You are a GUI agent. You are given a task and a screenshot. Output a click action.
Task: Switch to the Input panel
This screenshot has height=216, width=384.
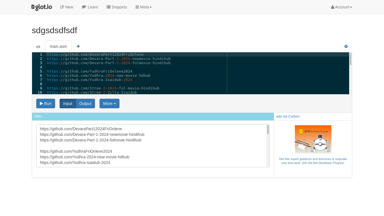point(68,103)
